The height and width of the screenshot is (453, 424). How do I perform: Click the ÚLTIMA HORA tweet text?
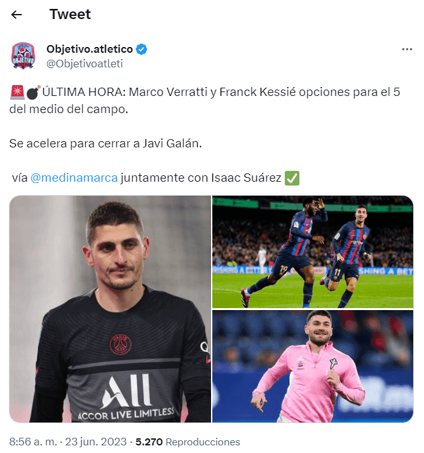tap(205, 100)
